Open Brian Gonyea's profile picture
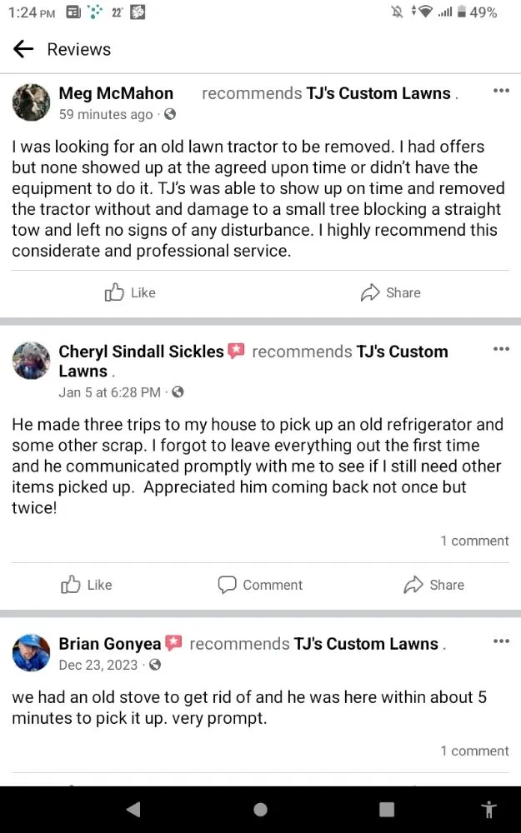The height and width of the screenshot is (833, 521). (x=32, y=653)
